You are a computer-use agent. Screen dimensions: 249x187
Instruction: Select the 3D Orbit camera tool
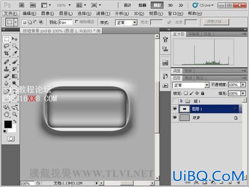click(14, 107)
